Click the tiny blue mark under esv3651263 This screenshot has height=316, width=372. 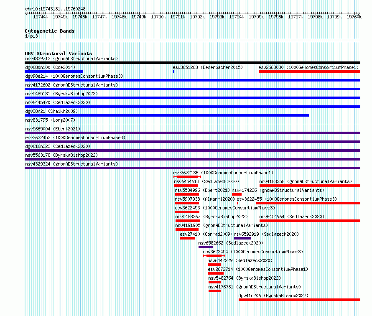(x=173, y=71)
